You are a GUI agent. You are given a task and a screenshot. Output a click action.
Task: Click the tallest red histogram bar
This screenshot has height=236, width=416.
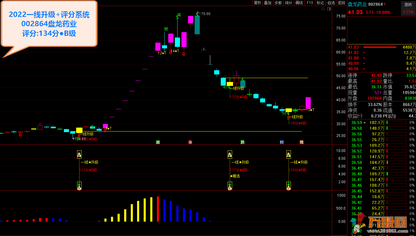[x=158, y=209]
